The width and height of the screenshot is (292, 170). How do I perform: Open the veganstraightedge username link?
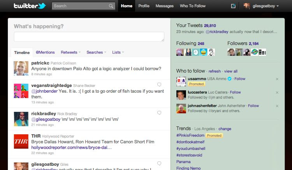pos(51,85)
